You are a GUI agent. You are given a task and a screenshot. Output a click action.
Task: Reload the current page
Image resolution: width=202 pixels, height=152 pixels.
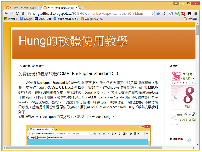(x=17, y=13)
